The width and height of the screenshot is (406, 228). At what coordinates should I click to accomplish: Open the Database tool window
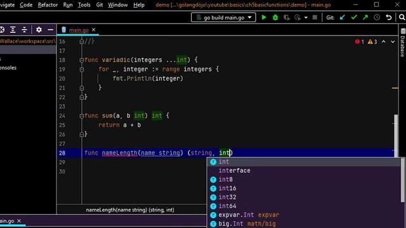tap(403, 42)
